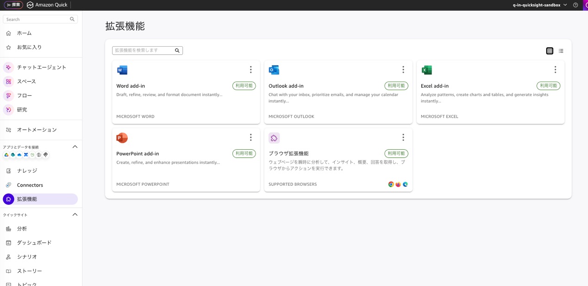
Task: Open the Word add-in icon
Action: pos(122,70)
